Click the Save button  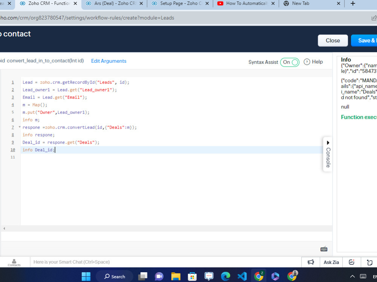[x=364, y=41]
